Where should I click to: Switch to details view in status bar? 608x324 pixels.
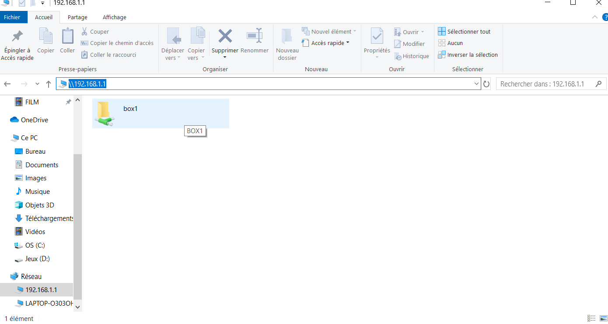(x=591, y=318)
